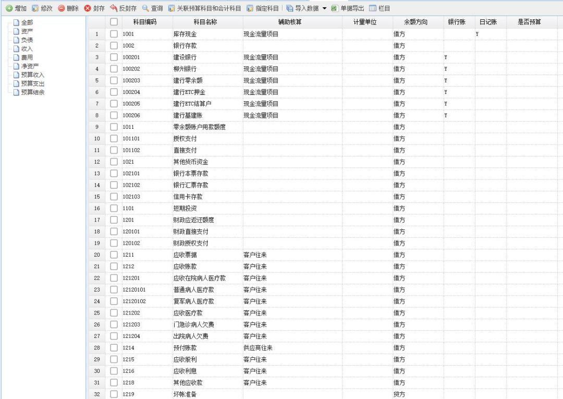Select the 净资产 tree node
Image resolution: width=563 pixels, height=399 pixels.
tap(30, 66)
